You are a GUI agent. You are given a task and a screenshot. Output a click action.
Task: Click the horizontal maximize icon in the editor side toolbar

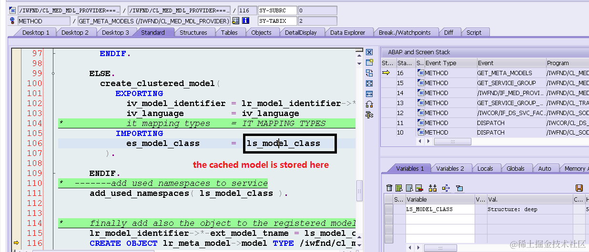point(369,94)
